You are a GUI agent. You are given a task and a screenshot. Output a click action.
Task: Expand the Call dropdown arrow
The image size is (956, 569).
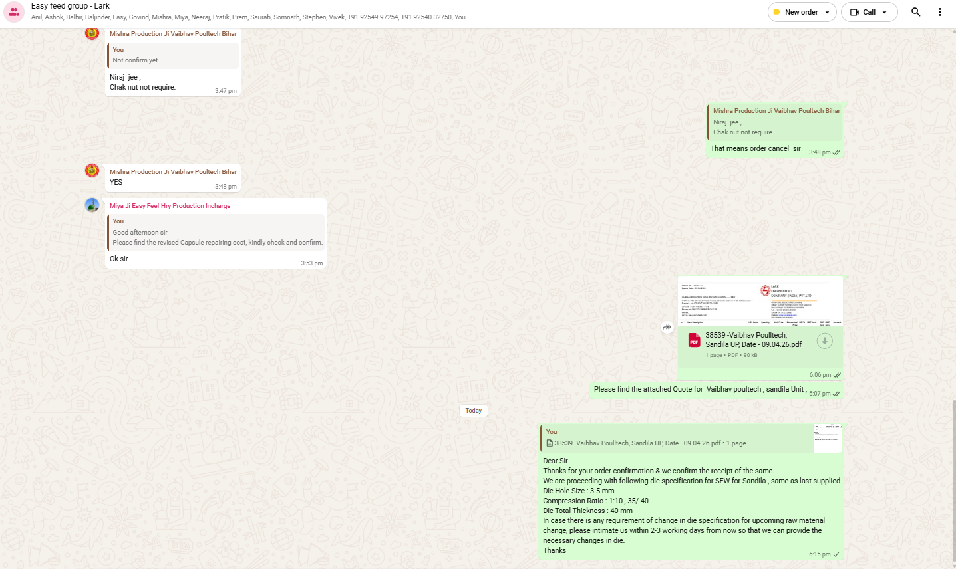[884, 12]
